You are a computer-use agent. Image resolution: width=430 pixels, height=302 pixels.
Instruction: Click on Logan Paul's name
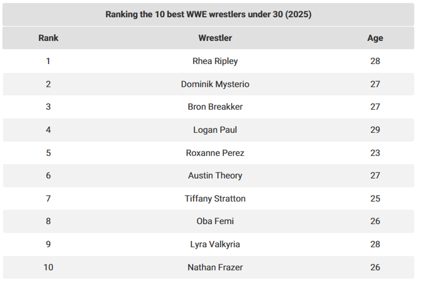click(x=215, y=130)
